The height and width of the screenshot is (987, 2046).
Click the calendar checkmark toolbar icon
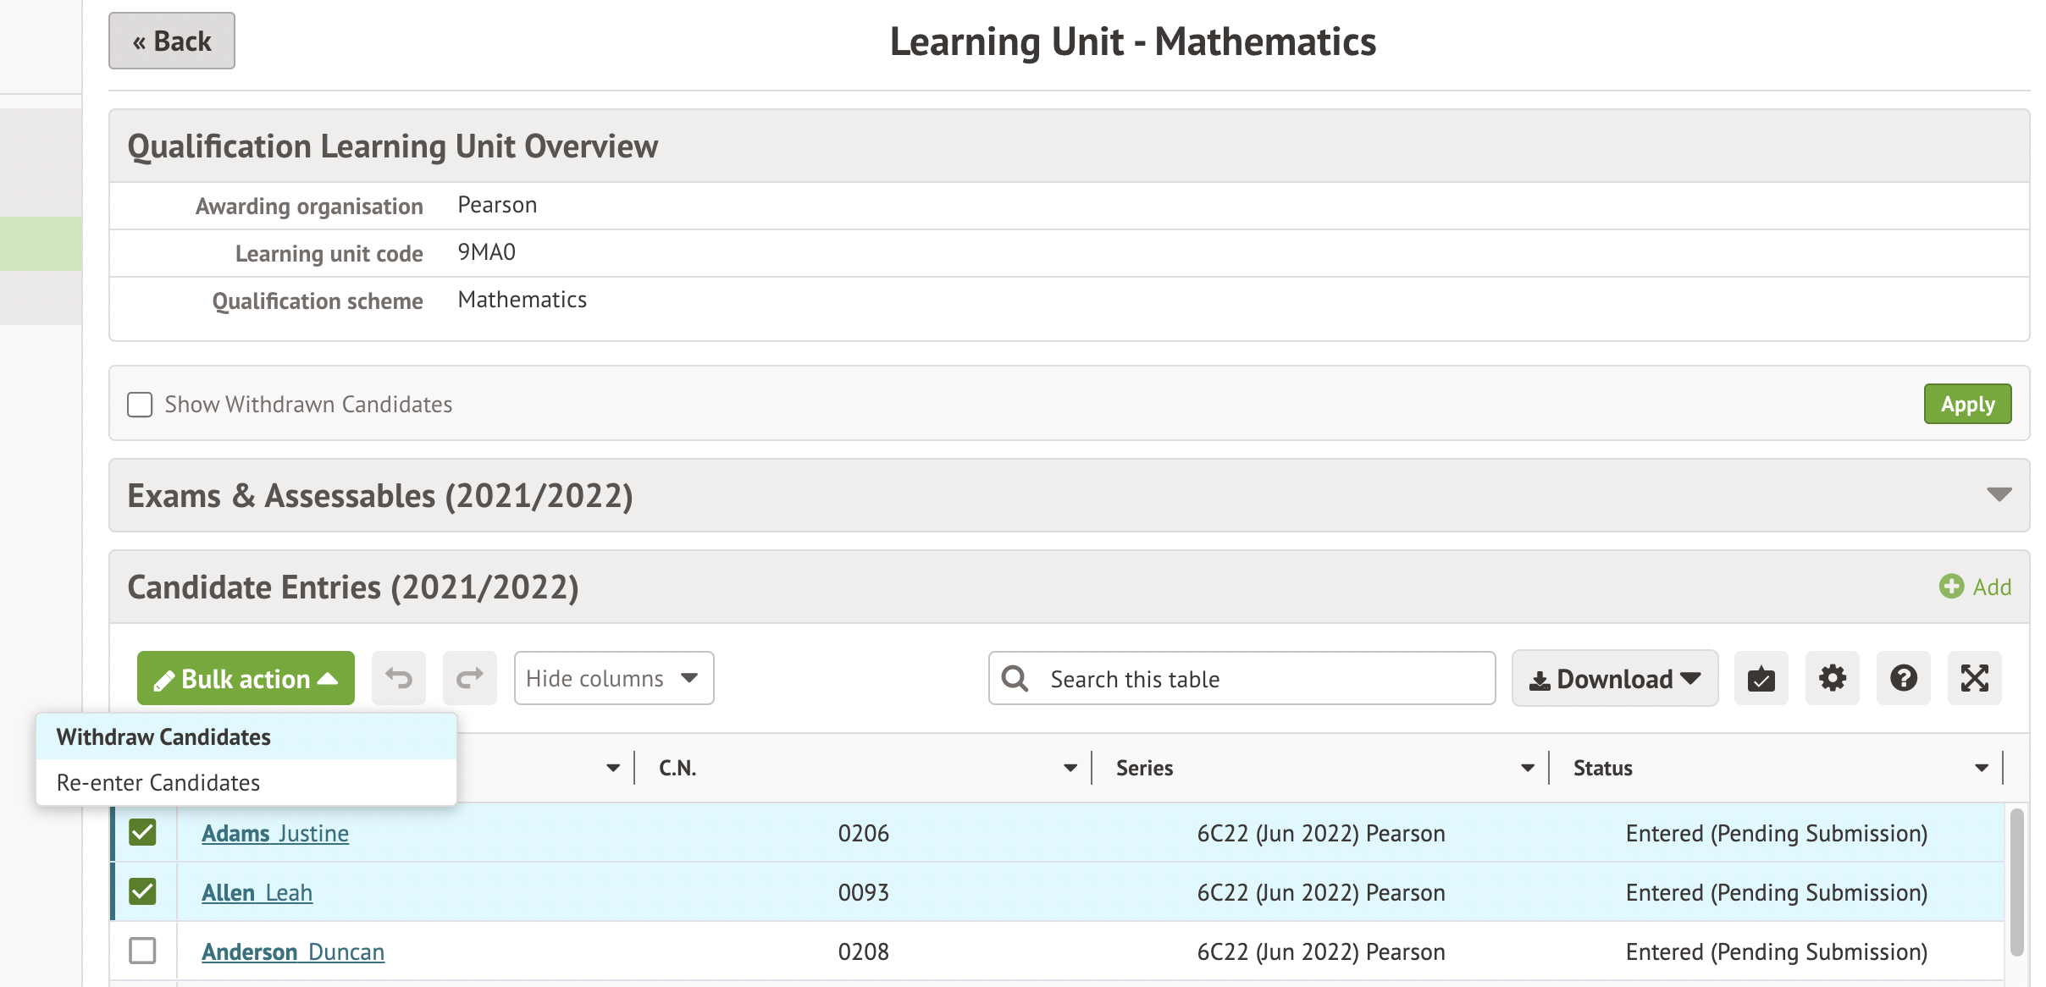pyautogui.click(x=1761, y=678)
